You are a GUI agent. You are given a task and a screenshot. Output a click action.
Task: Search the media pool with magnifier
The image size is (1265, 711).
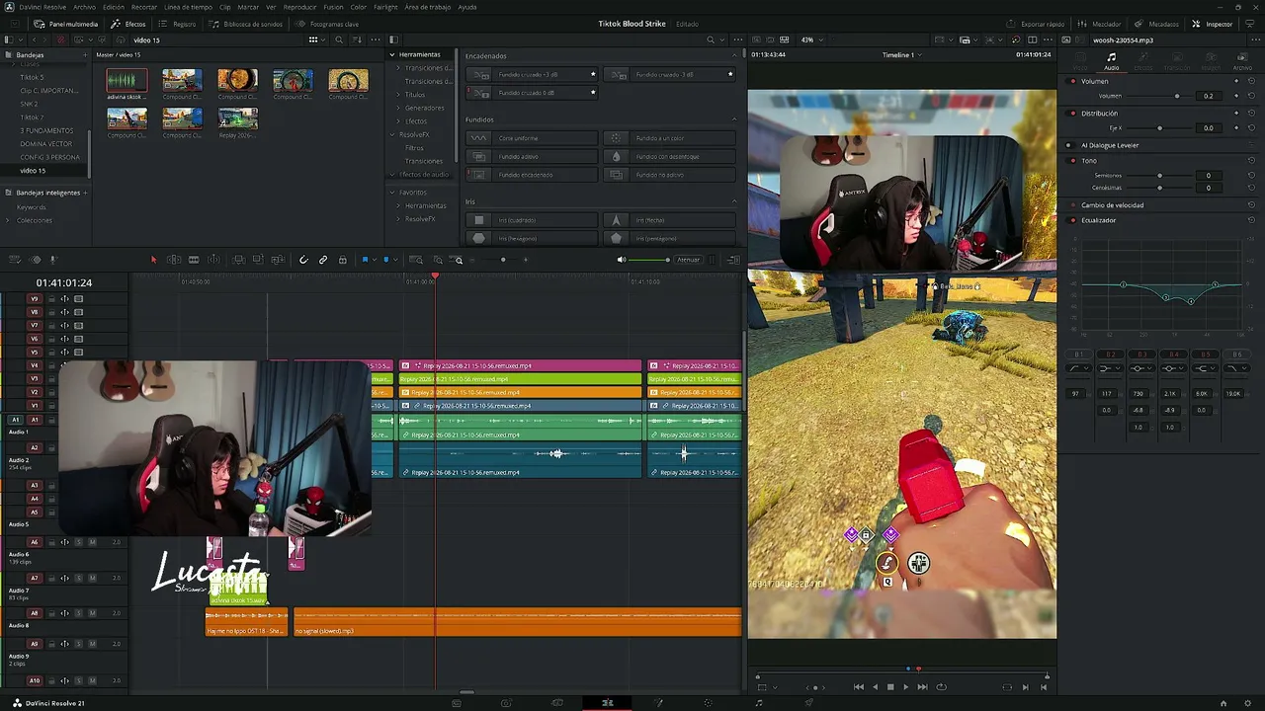coord(339,40)
